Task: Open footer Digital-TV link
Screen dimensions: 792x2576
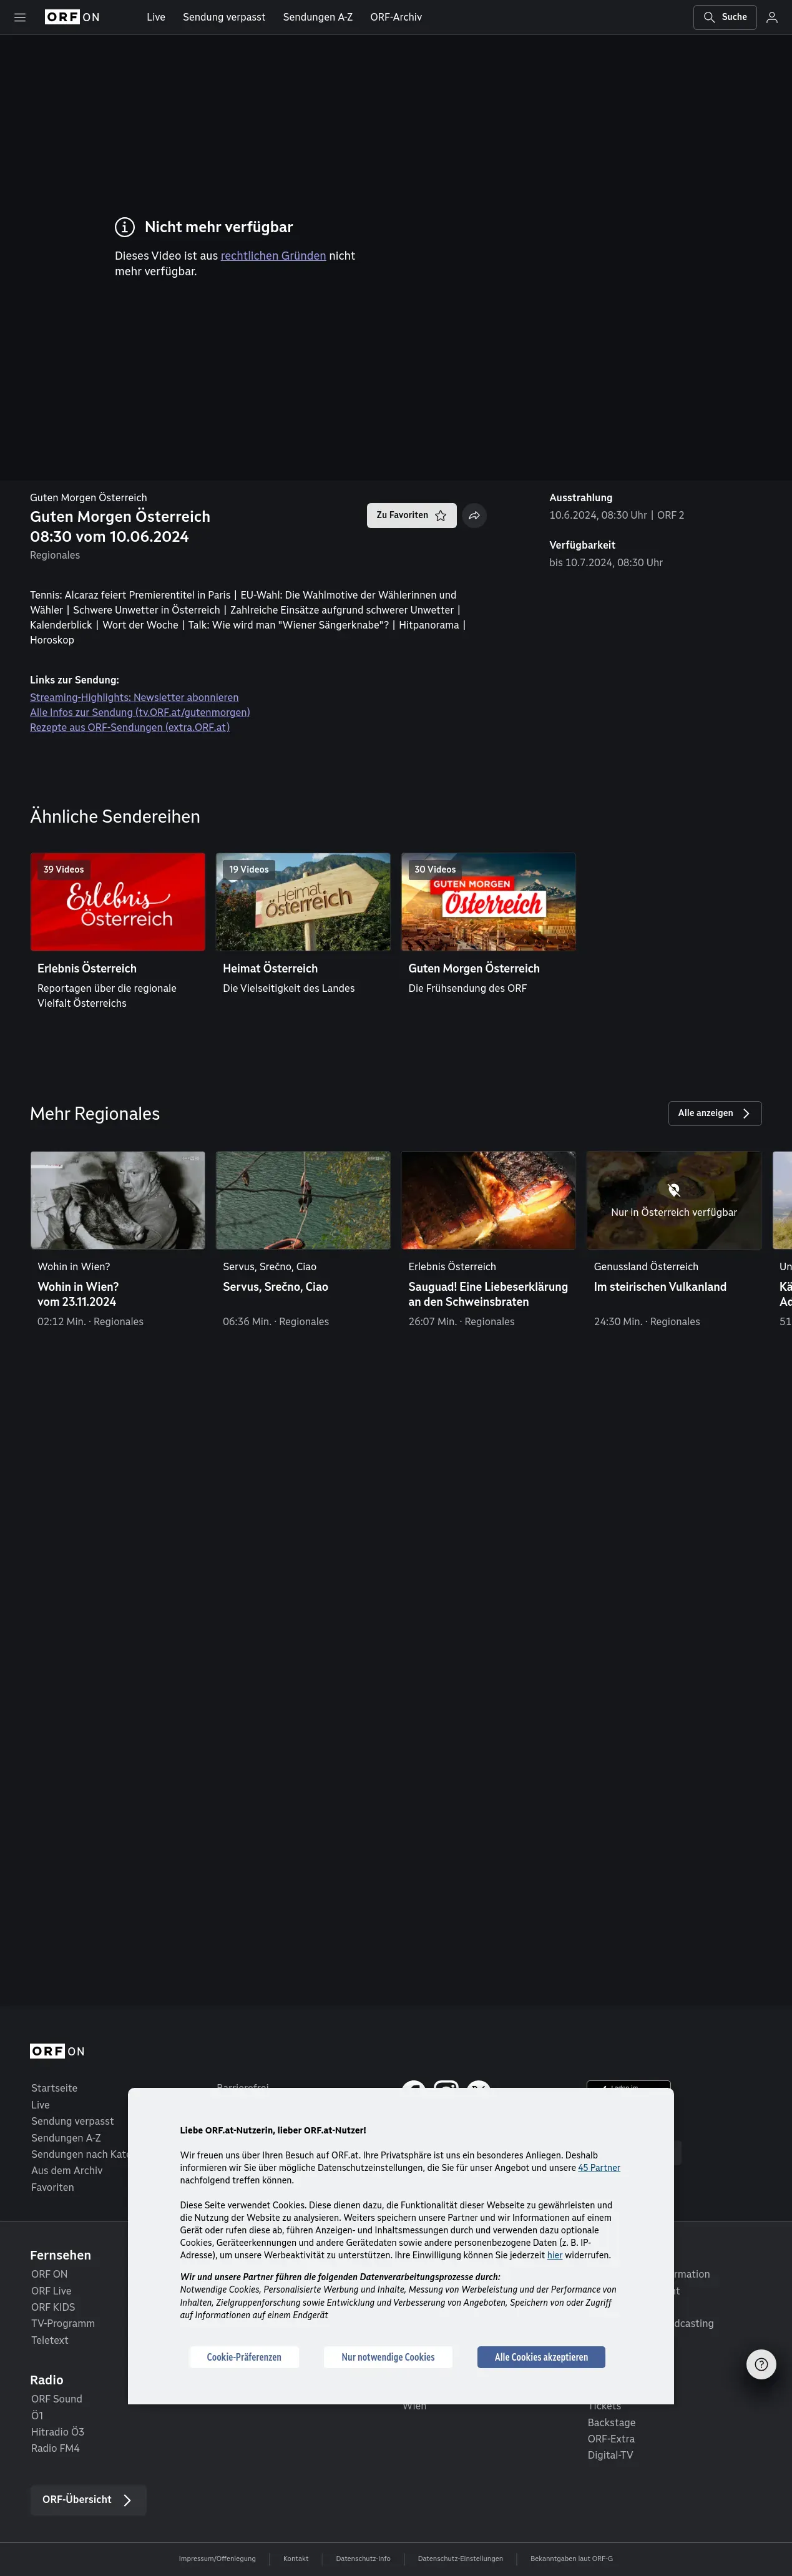Action: pyautogui.click(x=610, y=2455)
